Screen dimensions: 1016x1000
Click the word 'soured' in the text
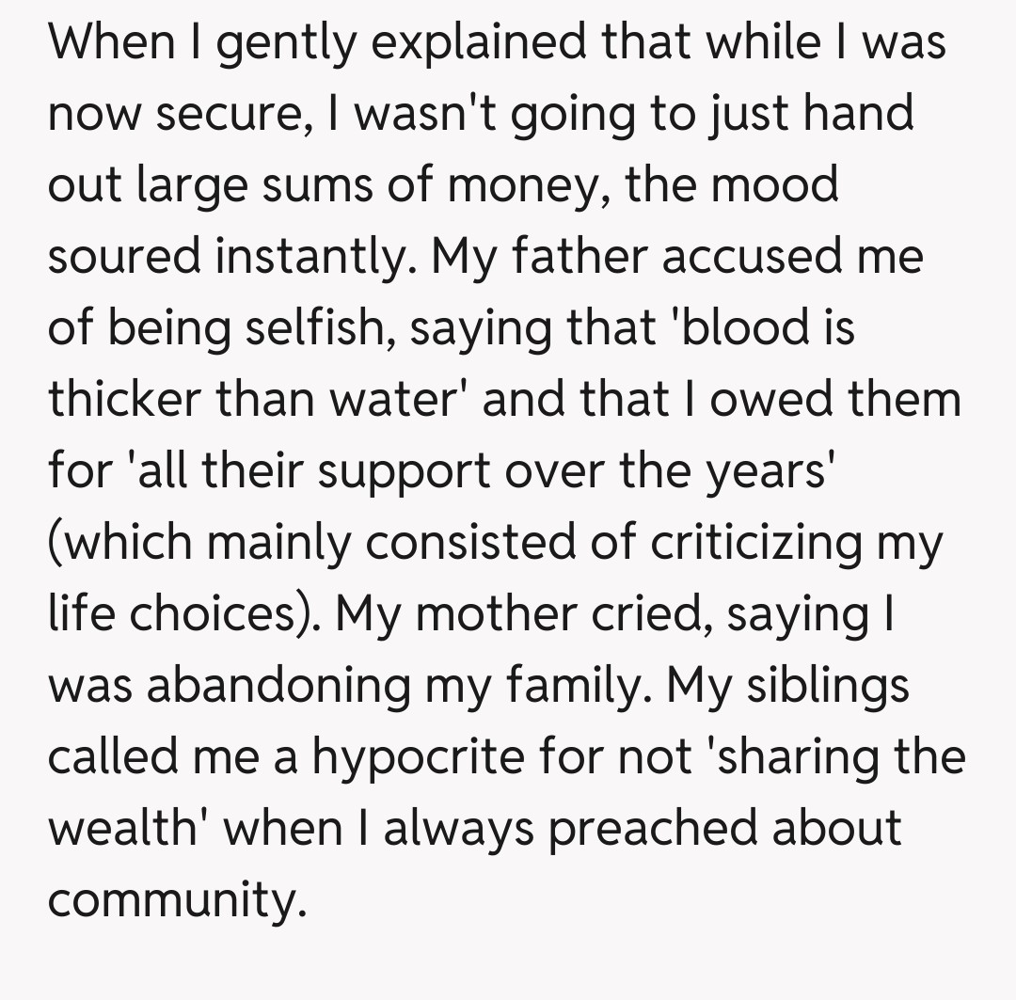coord(126,256)
